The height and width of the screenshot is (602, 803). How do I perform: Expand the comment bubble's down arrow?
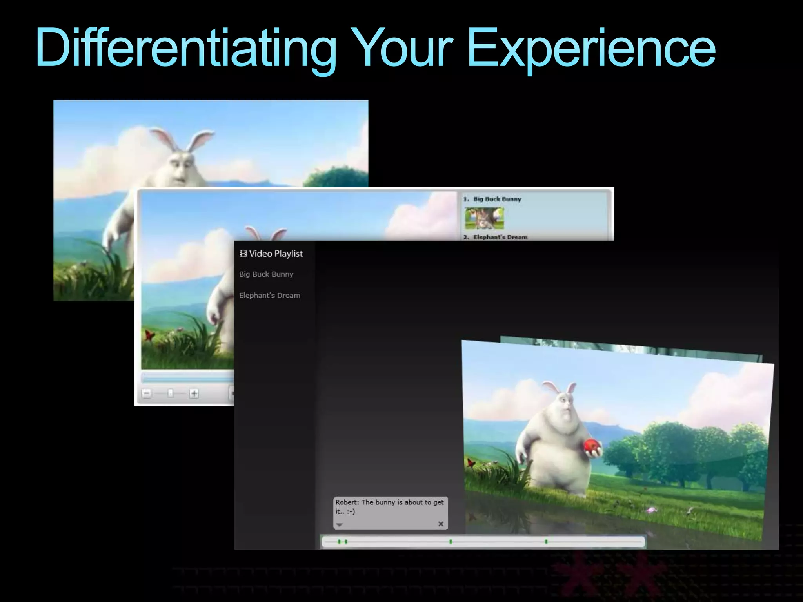(340, 524)
